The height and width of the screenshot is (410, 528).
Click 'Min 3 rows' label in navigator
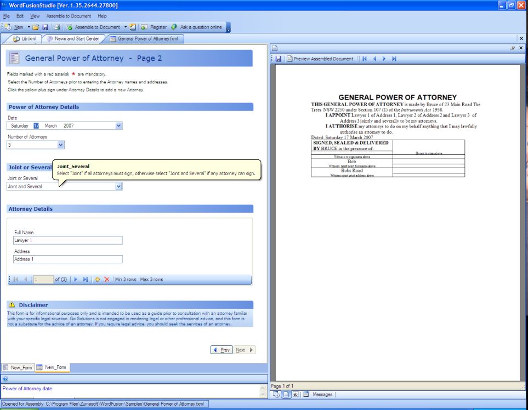126,279
